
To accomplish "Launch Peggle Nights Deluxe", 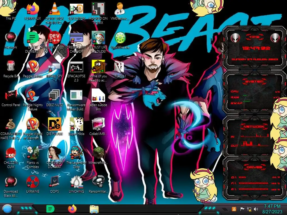I will coord(33,100).
